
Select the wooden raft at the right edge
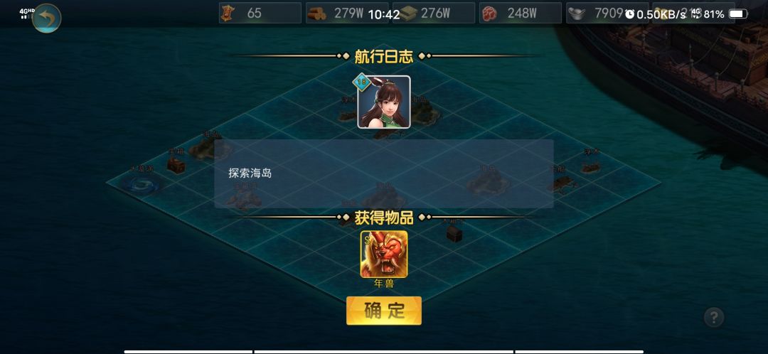591,167
